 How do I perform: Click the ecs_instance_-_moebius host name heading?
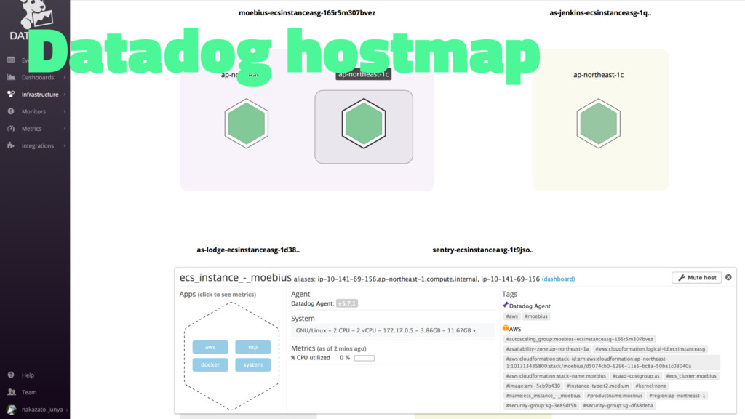(235, 277)
